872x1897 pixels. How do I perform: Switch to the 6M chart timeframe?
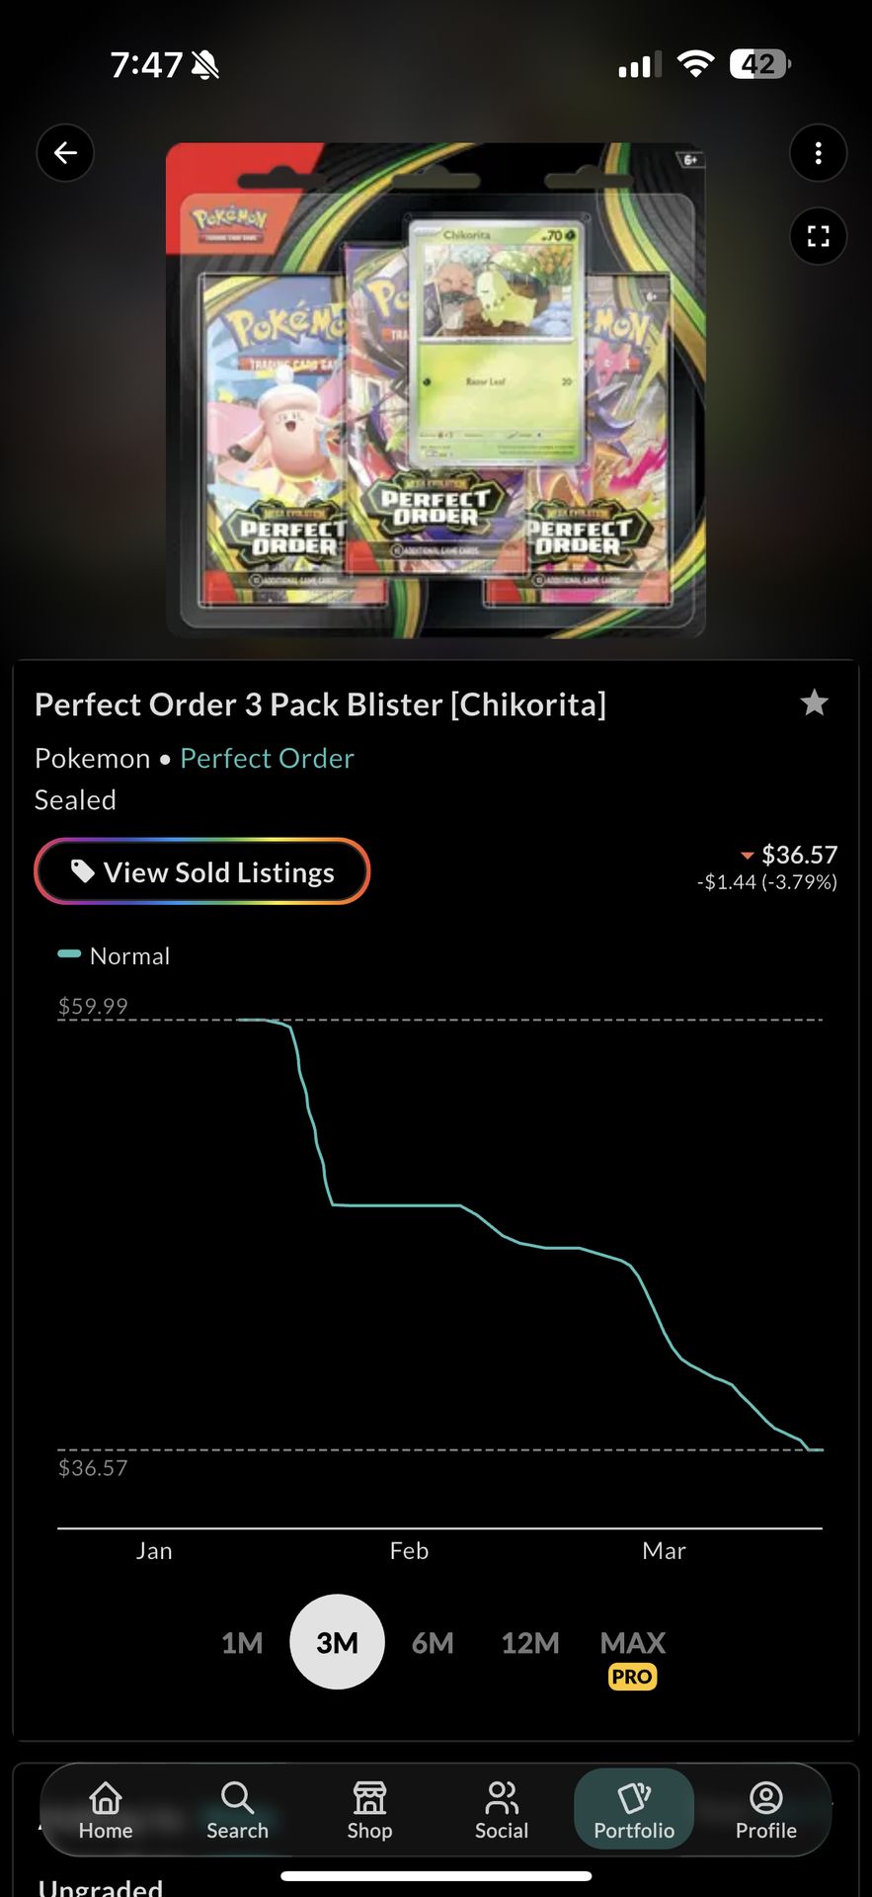pos(433,1642)
